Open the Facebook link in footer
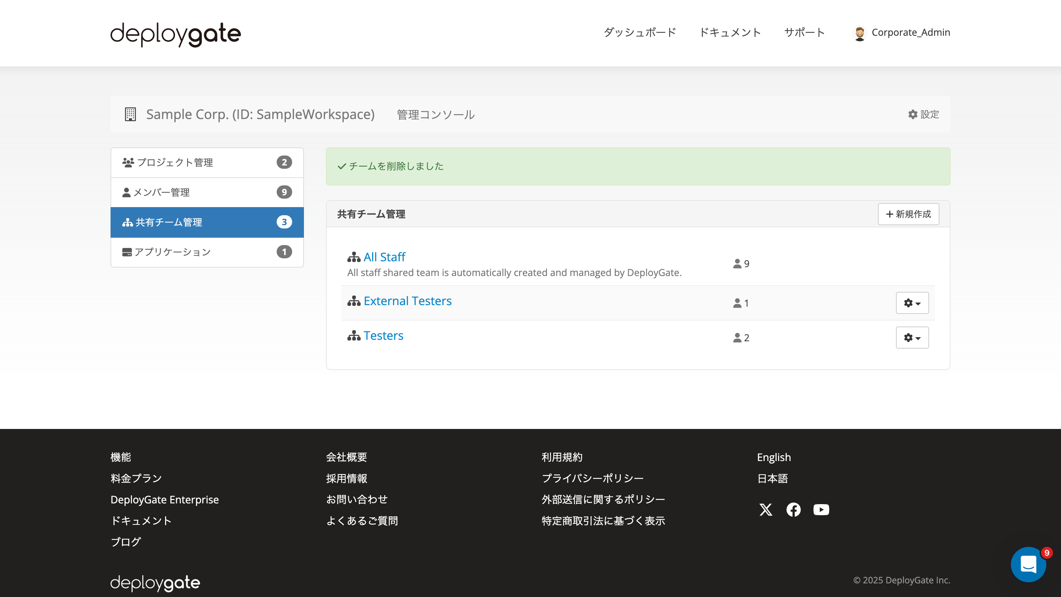This screenshot has height=597, width=1061. click(x=793, y=510)
